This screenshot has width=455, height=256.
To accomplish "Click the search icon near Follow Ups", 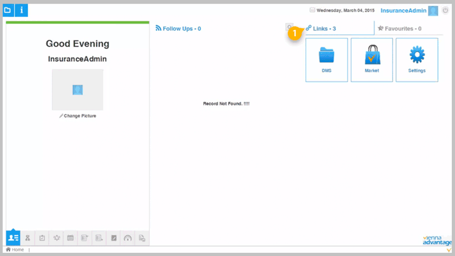I will [x=289, y=27].
